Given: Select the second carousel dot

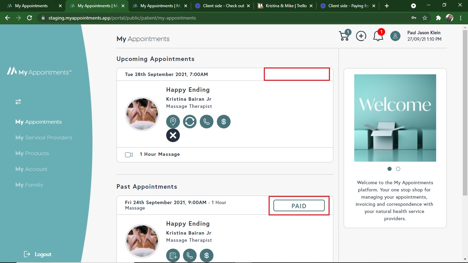Looking at the screenshot, I should tap(398, 169).
